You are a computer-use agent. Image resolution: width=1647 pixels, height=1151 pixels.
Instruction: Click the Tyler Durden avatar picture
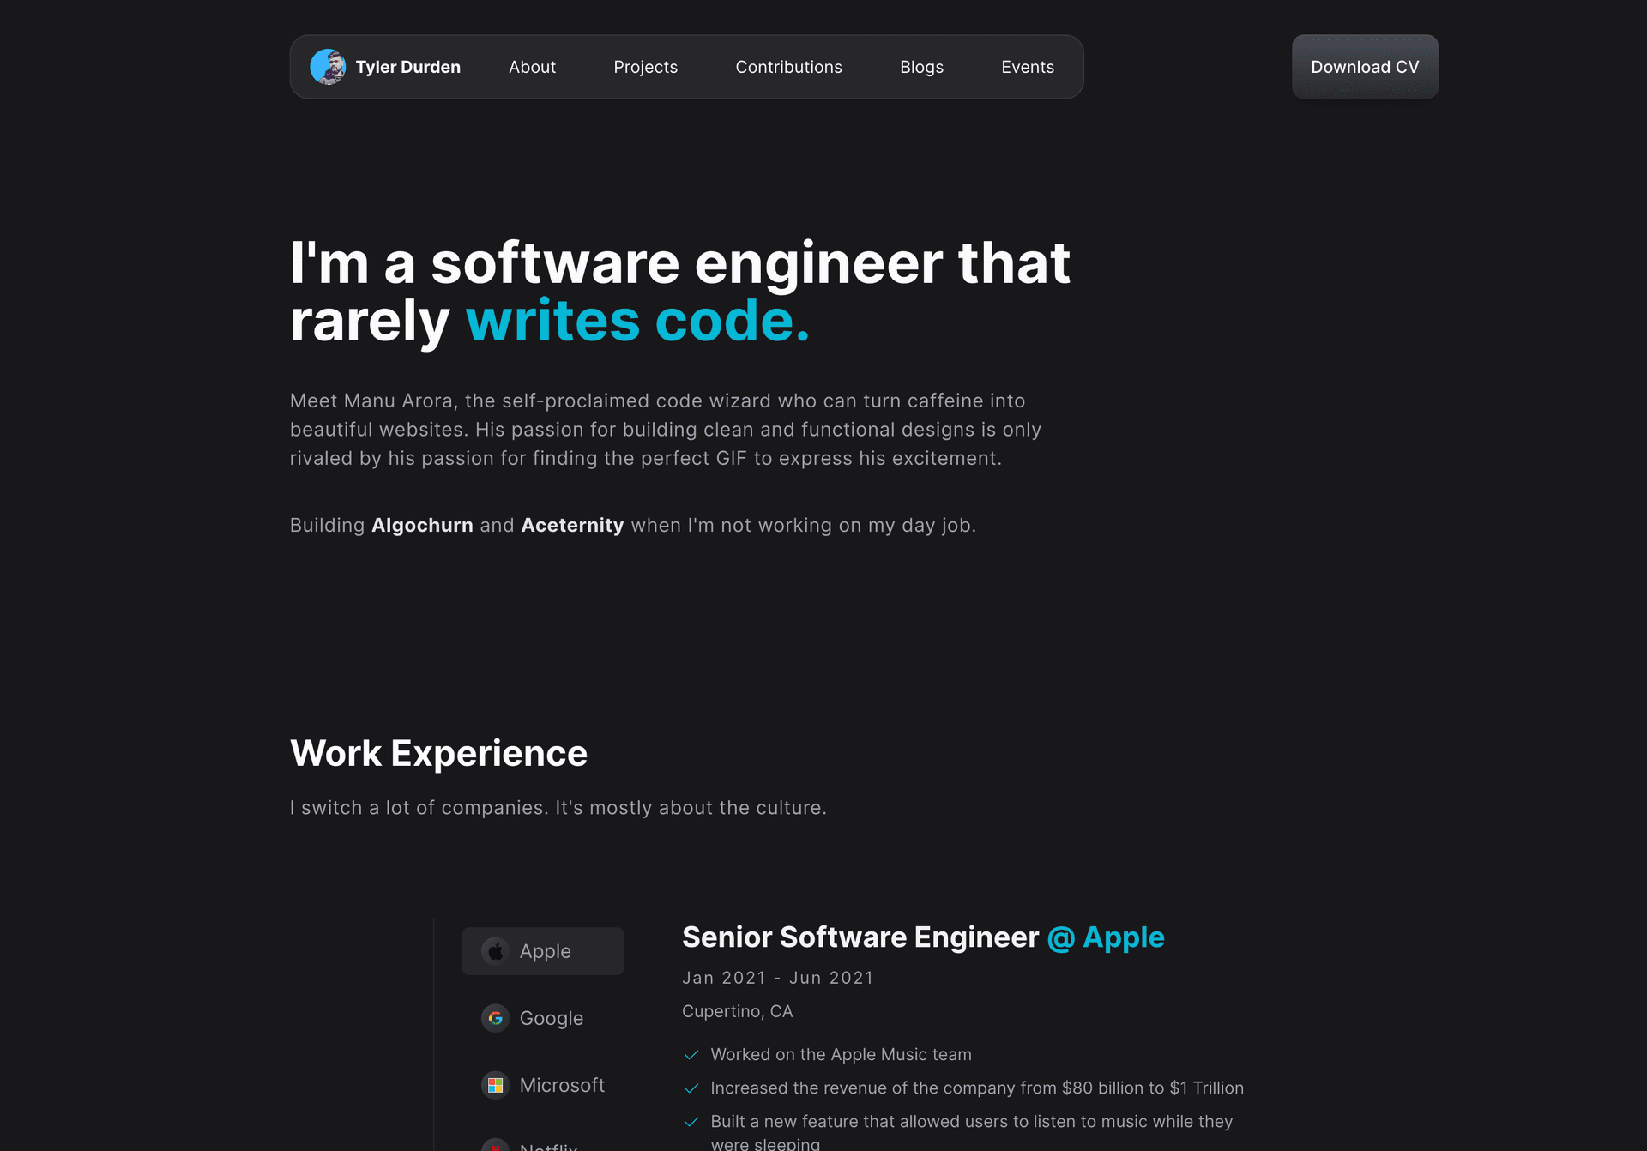click(328, 67)
